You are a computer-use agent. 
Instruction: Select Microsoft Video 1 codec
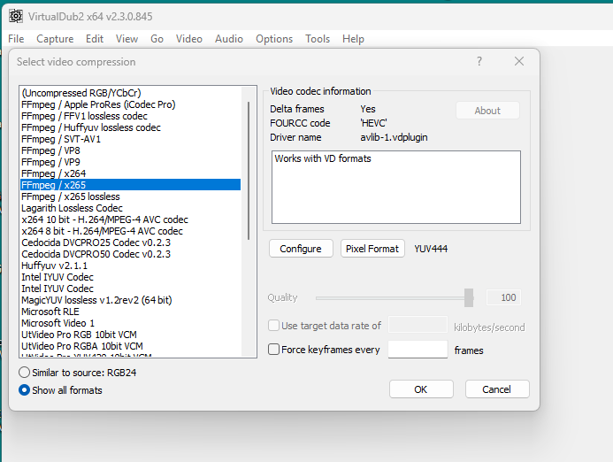point(130,323)
